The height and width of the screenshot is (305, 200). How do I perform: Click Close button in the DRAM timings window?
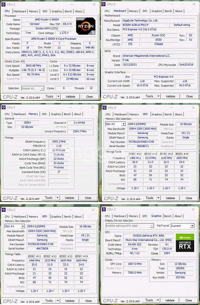pyautogui.click(x=88, y=198)
